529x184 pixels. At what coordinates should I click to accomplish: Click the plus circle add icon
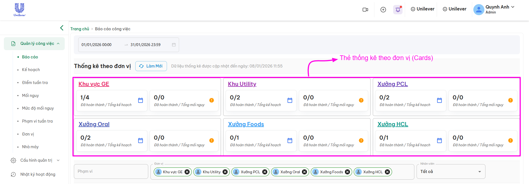(383, 10)
